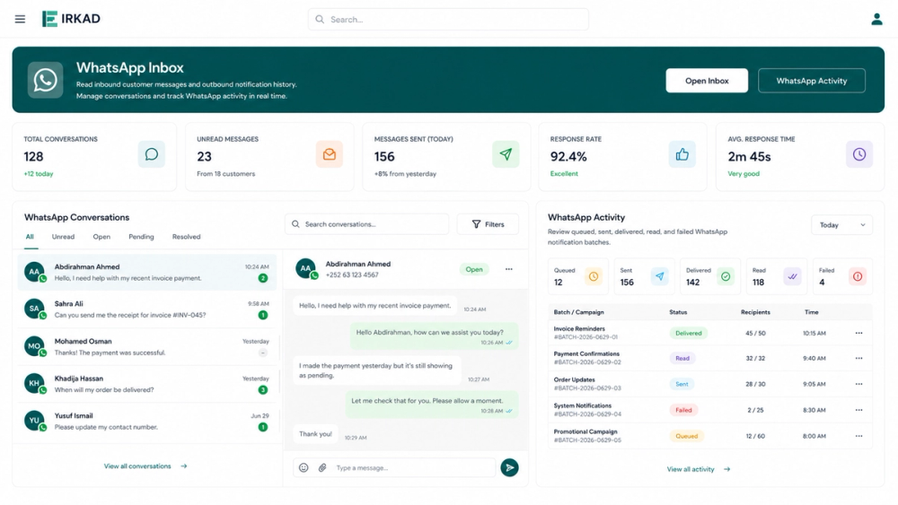Image resolution: width=898 pixels, height=505 pixels.
Task: Click Abdirahman Ahmed avatar in chat header
Action: (306, 268)
